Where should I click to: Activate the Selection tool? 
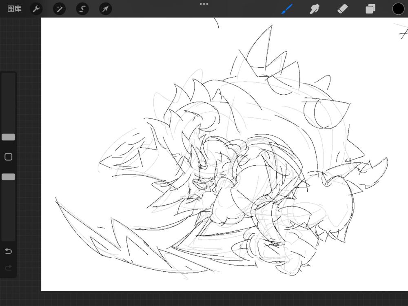click(x=82, y=9)
